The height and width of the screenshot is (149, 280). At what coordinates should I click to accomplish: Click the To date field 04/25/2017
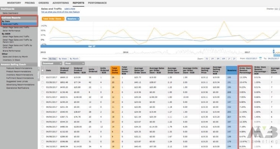273,58
